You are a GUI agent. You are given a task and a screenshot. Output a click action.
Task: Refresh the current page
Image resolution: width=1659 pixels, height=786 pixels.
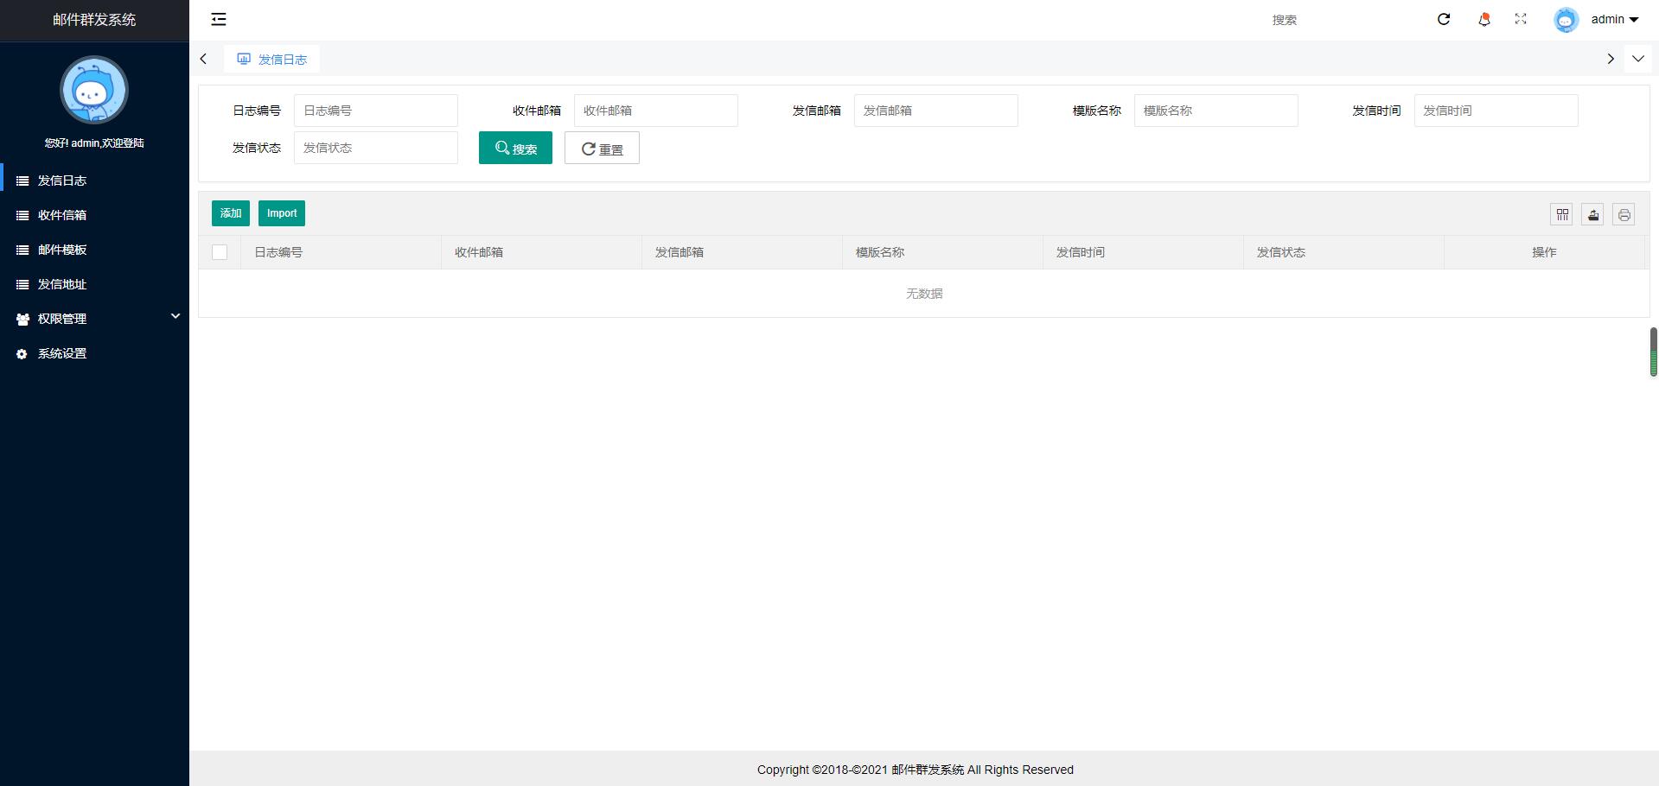[1444, 19]
